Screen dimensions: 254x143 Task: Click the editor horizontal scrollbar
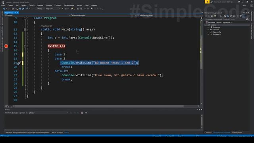click(99, 106)
